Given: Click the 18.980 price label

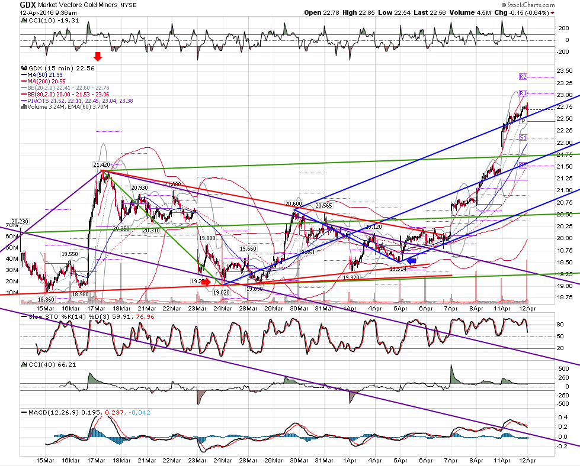Looking at the screenshot, I should pos(80,295).
